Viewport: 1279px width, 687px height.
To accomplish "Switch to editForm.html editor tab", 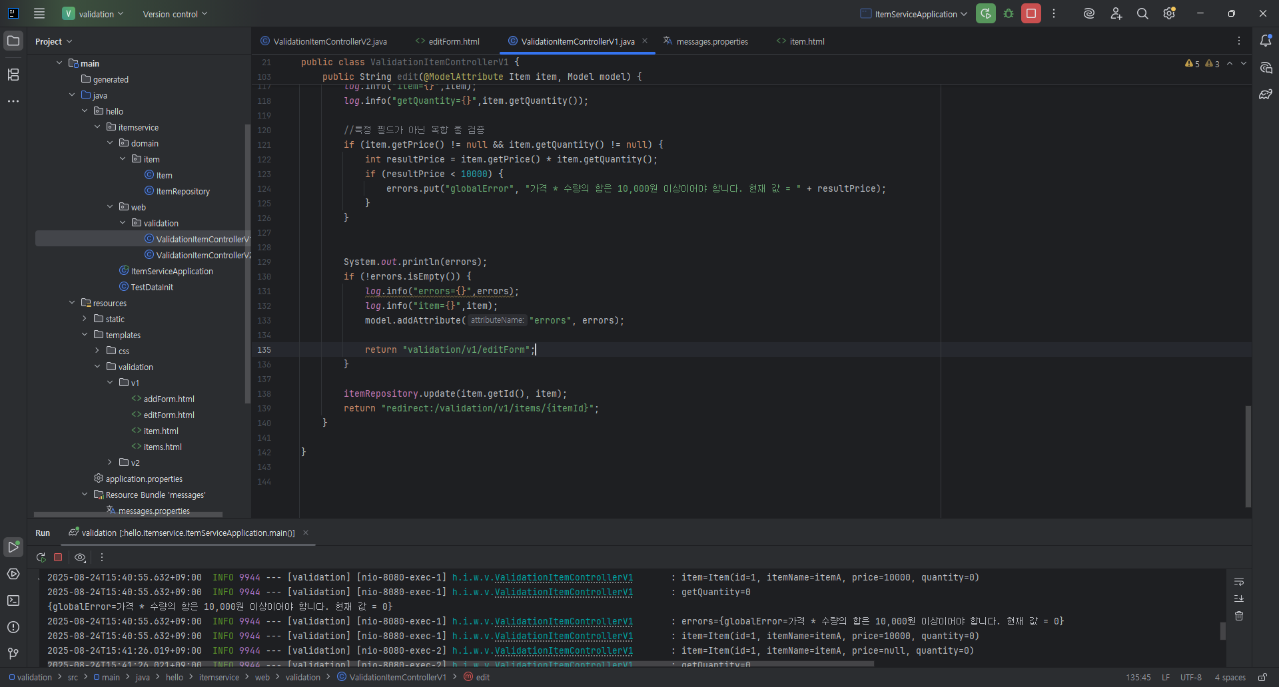I will (448, 41).
